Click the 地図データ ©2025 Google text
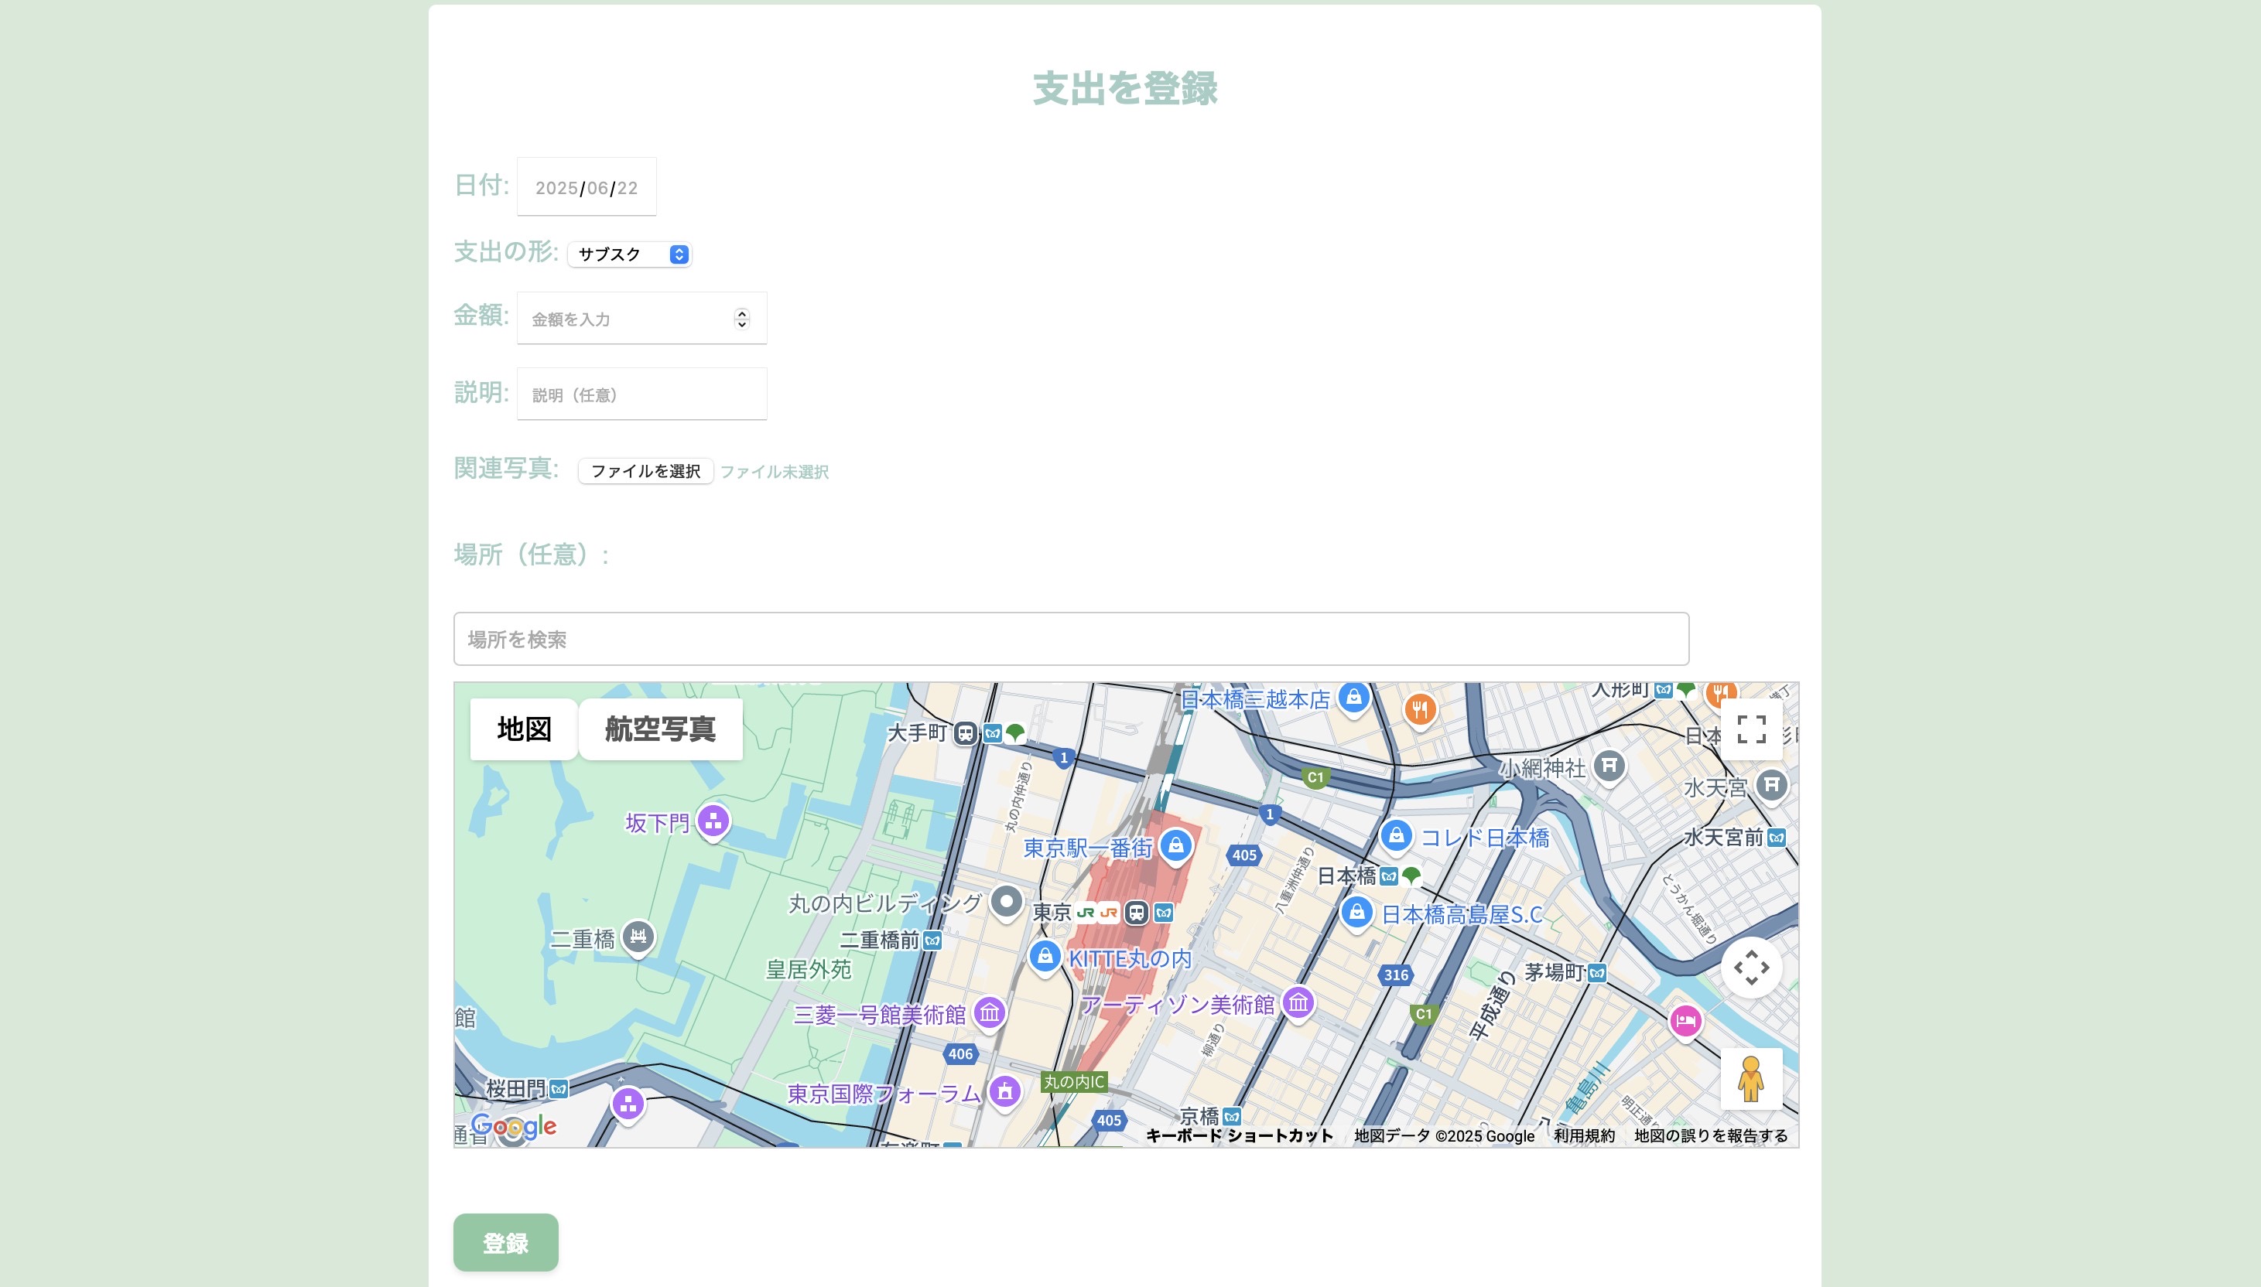2261x1287 pixels. point(1445,1136)
